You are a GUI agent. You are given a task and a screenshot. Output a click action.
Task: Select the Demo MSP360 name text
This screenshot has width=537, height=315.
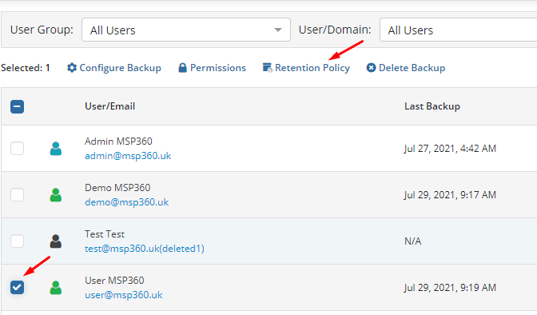tap(117, 188)
